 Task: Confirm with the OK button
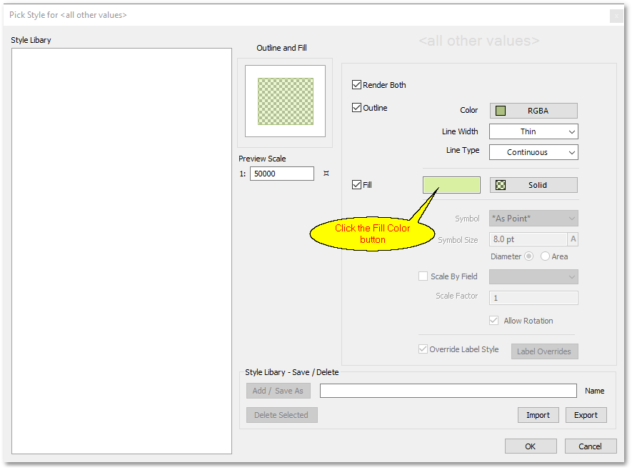[531, 446]
